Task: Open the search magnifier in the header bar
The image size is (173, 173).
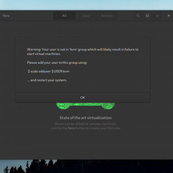Action: (x=138, y=16)
